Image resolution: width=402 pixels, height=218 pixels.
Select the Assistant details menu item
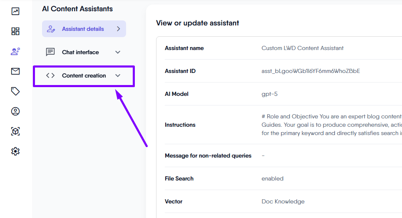83,29
